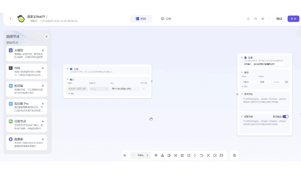Switch to the 分析 tab
This screenshot has height=174, width=301.
tap(166, 19)
